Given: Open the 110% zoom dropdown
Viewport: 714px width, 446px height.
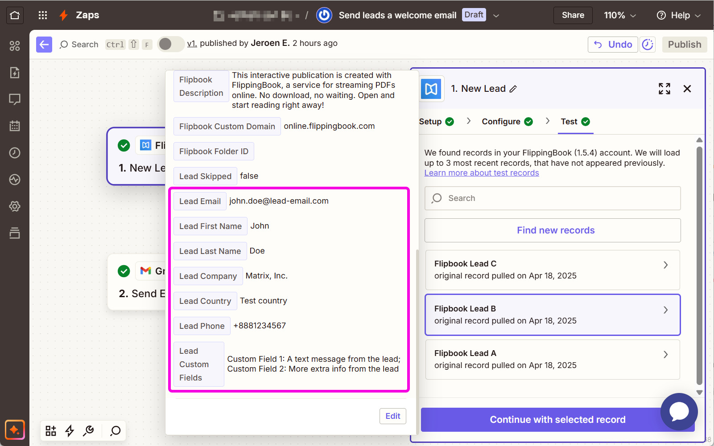Looking at the screenshot, I should click(x=620, y=15).
